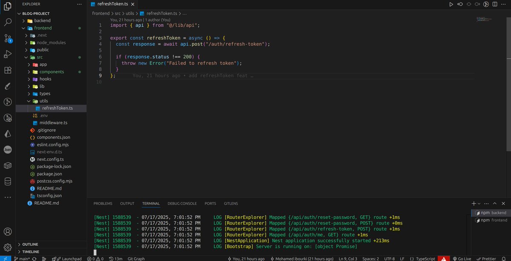This screenshot has width=511, height=261.
Task: Click 'LF' end of line setting
Action: click(x=402, y=258)
